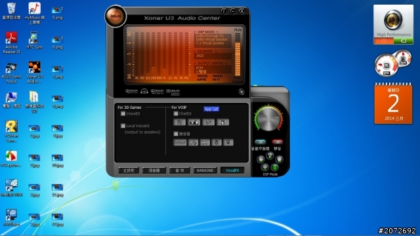The width and height of the screenshot is (420, 236).
Task: Select the 9.jpg file on the desktop
Action: [57, 131]
